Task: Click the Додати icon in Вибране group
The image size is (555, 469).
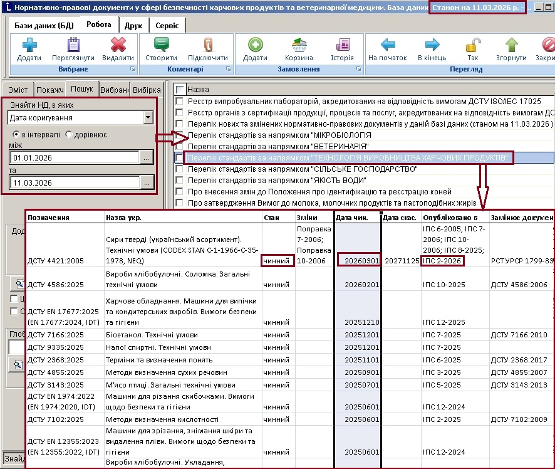Action: click(29, 45)
